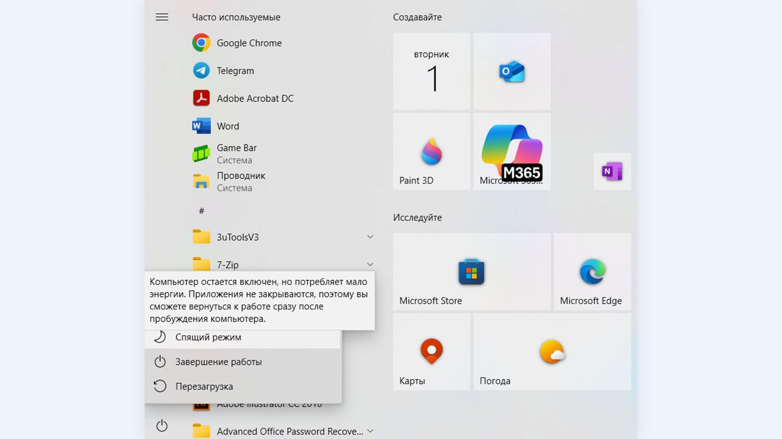Click the Google Chrome icon
782x439 pixels.
point(201,43)
